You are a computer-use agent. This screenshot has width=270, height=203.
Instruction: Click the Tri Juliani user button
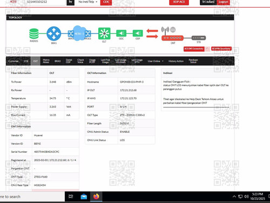click(208, 2)
